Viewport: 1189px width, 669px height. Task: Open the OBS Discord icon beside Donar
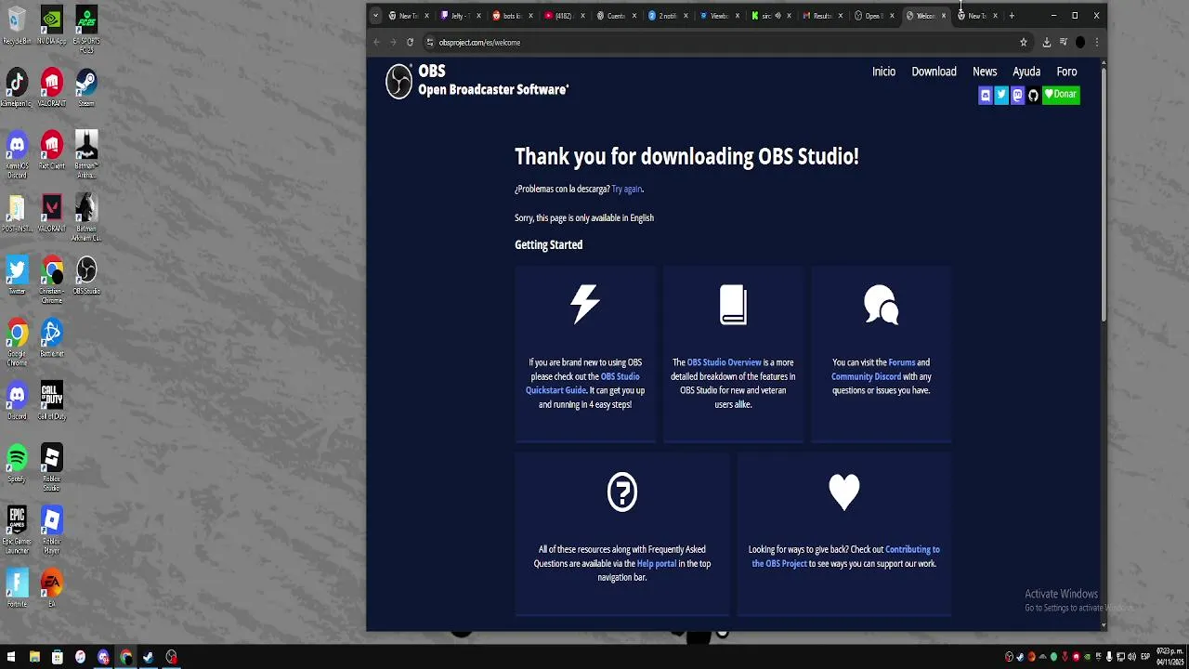point(986,95)
